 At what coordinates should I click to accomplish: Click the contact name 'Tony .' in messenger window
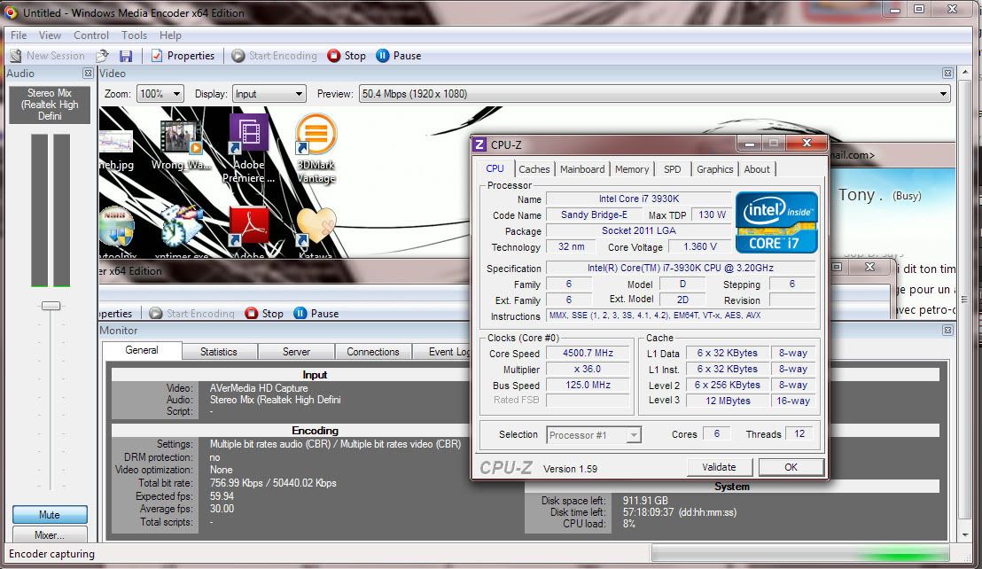(861, 195)
